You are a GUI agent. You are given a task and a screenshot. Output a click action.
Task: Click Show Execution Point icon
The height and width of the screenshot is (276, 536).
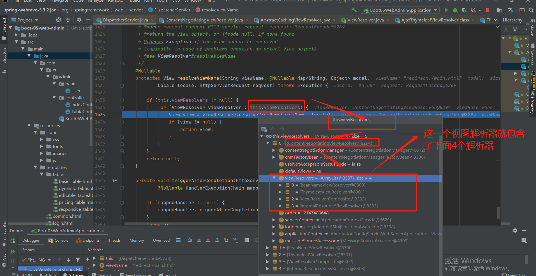[178, 240]
